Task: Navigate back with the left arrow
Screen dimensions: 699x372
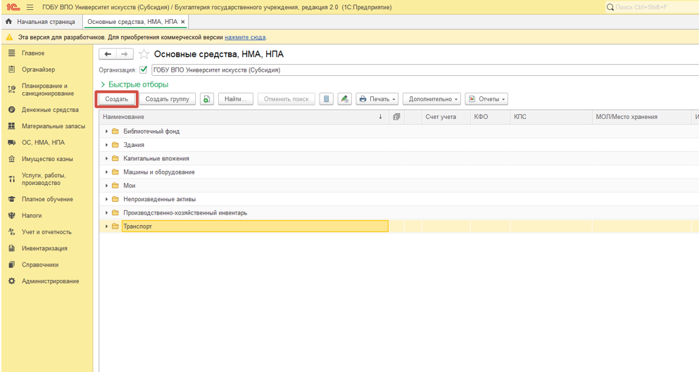Action: tap(108, 54)
